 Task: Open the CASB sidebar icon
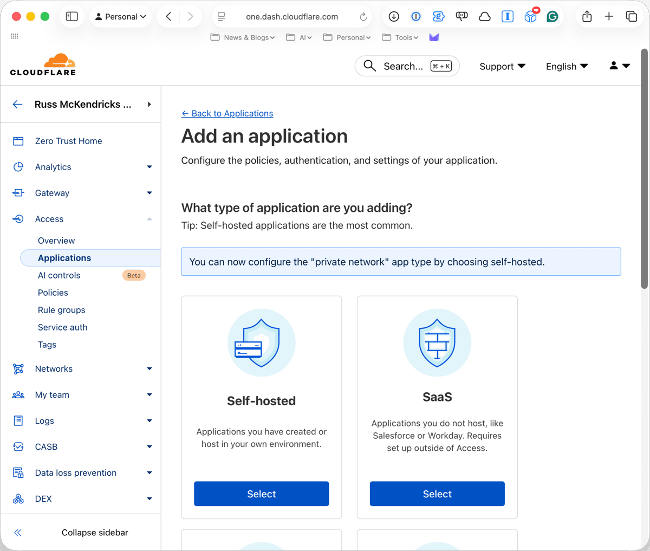click(x=18, y=446)
